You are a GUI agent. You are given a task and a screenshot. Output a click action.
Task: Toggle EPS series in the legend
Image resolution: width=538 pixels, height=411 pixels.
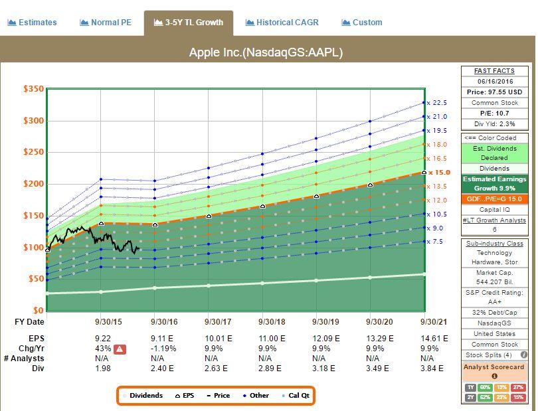click(x=185, y=396)
